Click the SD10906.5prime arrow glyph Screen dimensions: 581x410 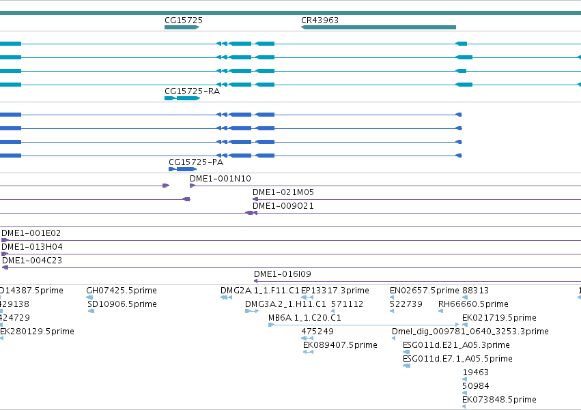point(91,311)
